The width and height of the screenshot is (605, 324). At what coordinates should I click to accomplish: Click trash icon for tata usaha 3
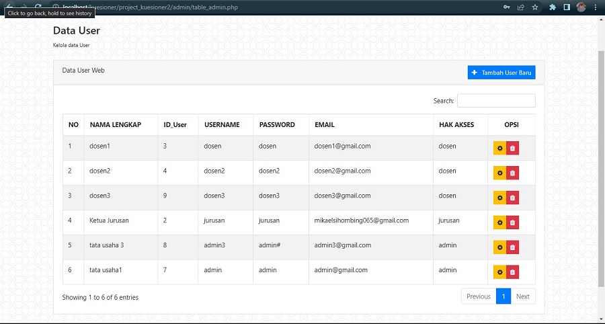click(x=512, y=247)
